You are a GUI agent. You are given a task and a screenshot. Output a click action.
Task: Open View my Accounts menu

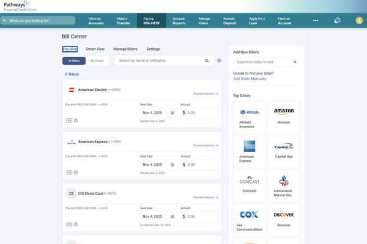point(96,21)
